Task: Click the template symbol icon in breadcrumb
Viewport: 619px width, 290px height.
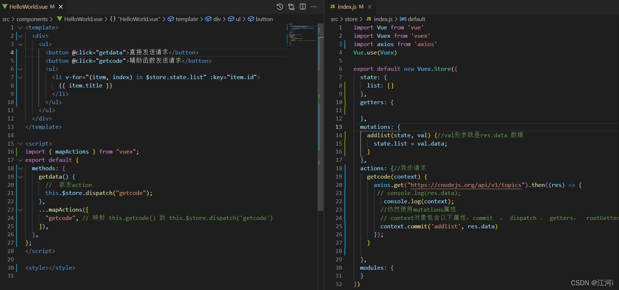Action: (x=171, y=19)
